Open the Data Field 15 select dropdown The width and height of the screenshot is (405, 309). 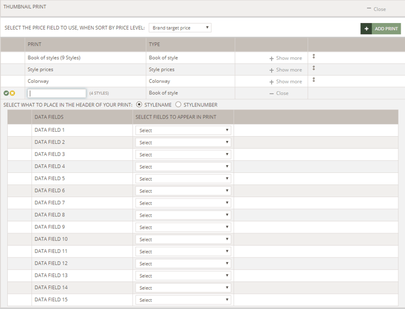pyautogui.click(x=183, y=299)
